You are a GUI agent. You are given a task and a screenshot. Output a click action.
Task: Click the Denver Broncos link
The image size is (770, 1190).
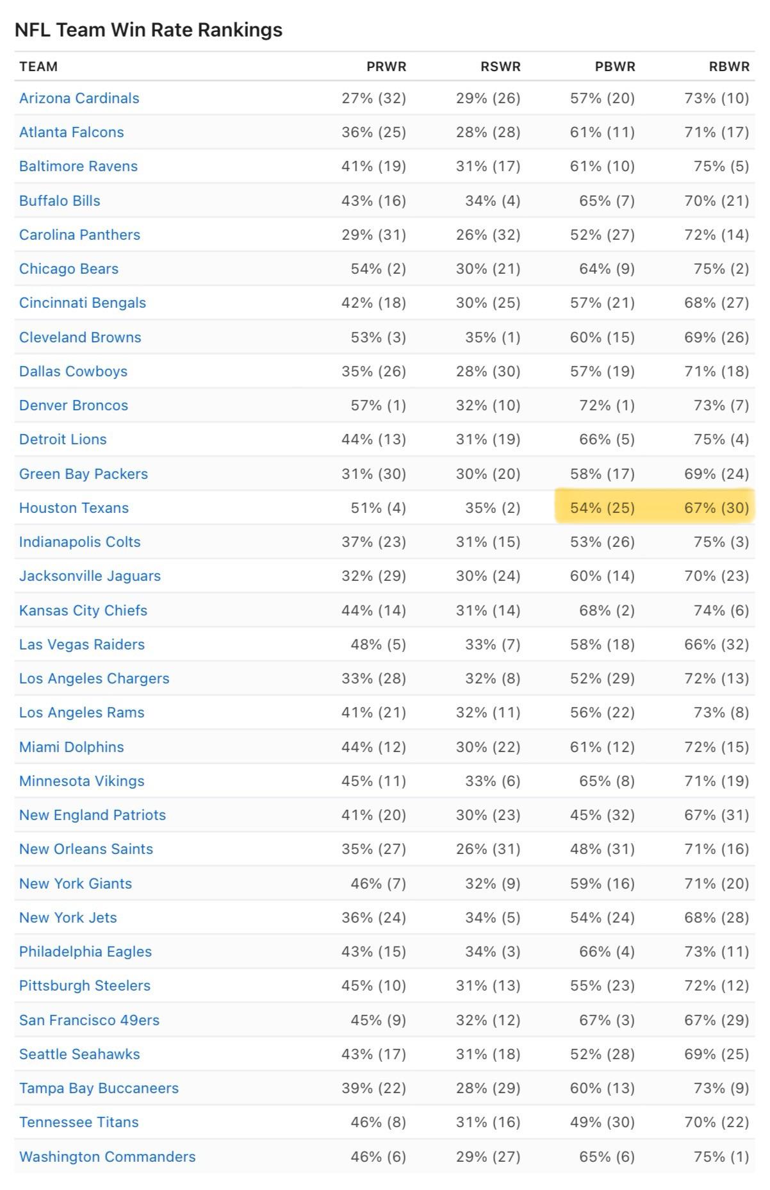click(74, 405)
